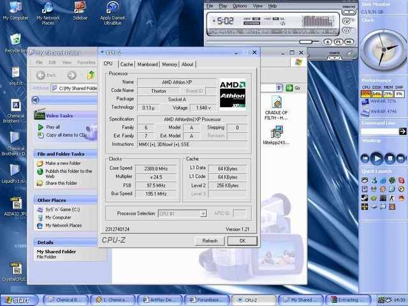Switch to ForumBase window on the taskbar
The height and width of the screenshot is (306, 408).
point(207,300)
